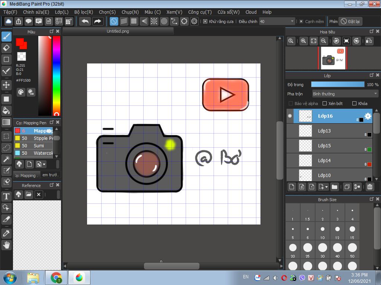Viewport: 381px width, 285px height.
Task: Switch to the Untitled.png tab
Action: [x=118, y=31]
